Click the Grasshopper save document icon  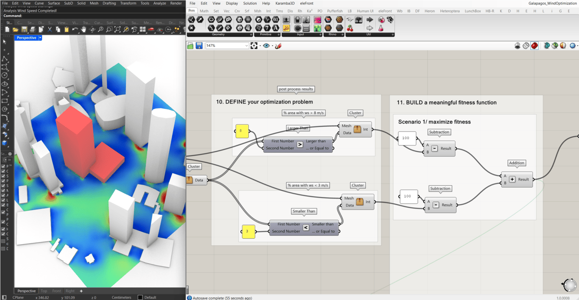click(x=199, y=46)
